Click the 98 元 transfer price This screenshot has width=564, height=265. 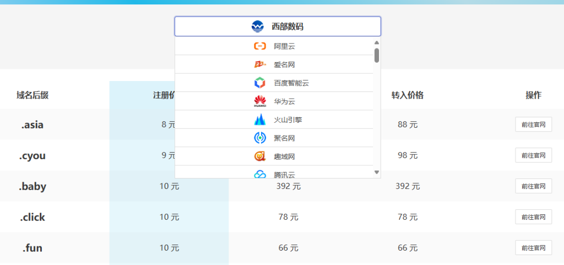coord(408,156)
